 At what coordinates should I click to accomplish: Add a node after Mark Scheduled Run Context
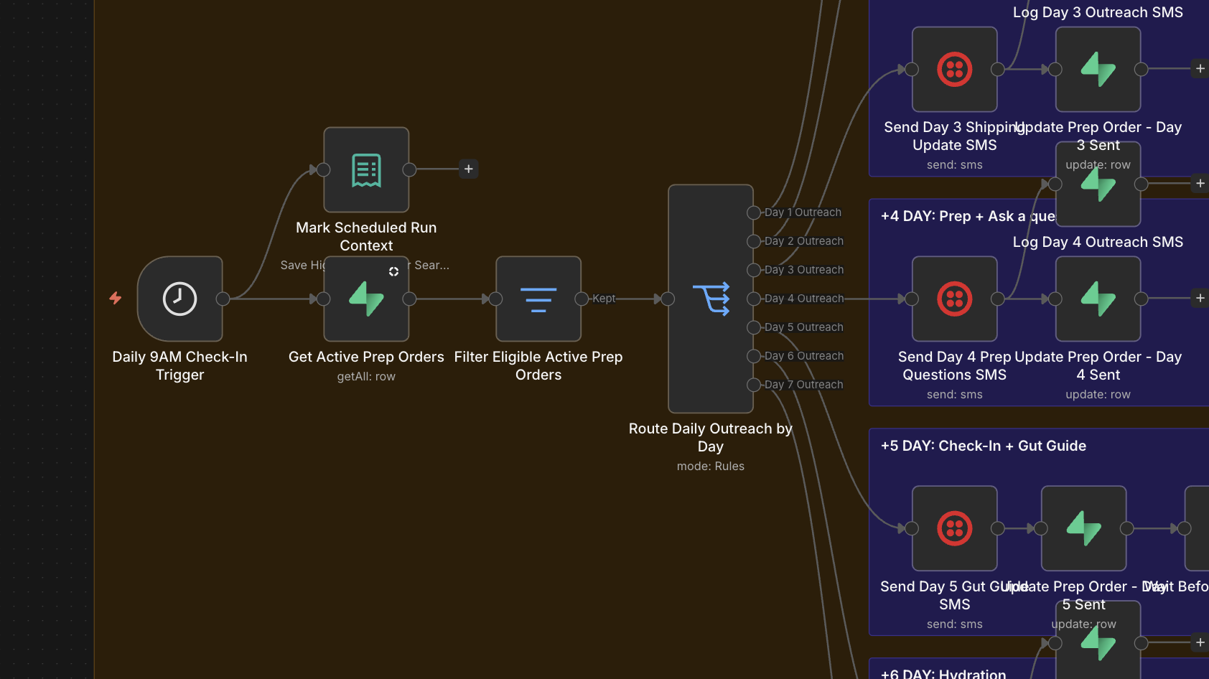click(x=468, y=169)
